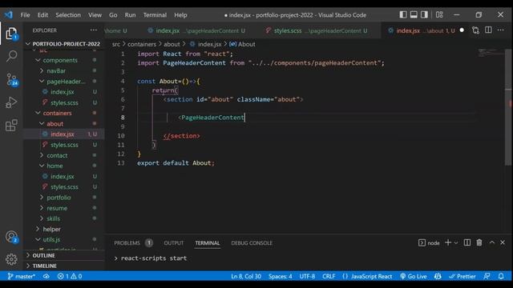Viewport: 513px width, 288px height.
Task: Click Ln 8, Col 30 cursor position
Action: tap(246, 276)
